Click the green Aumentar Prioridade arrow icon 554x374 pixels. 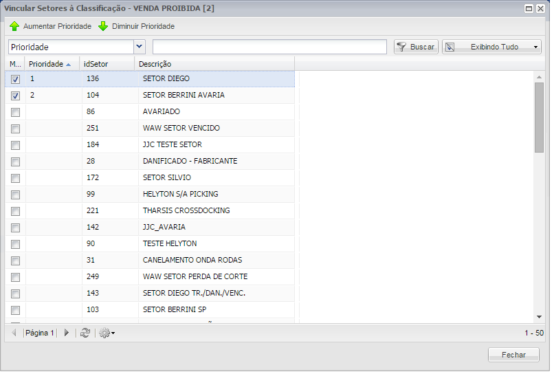click(x=14, y=26)
